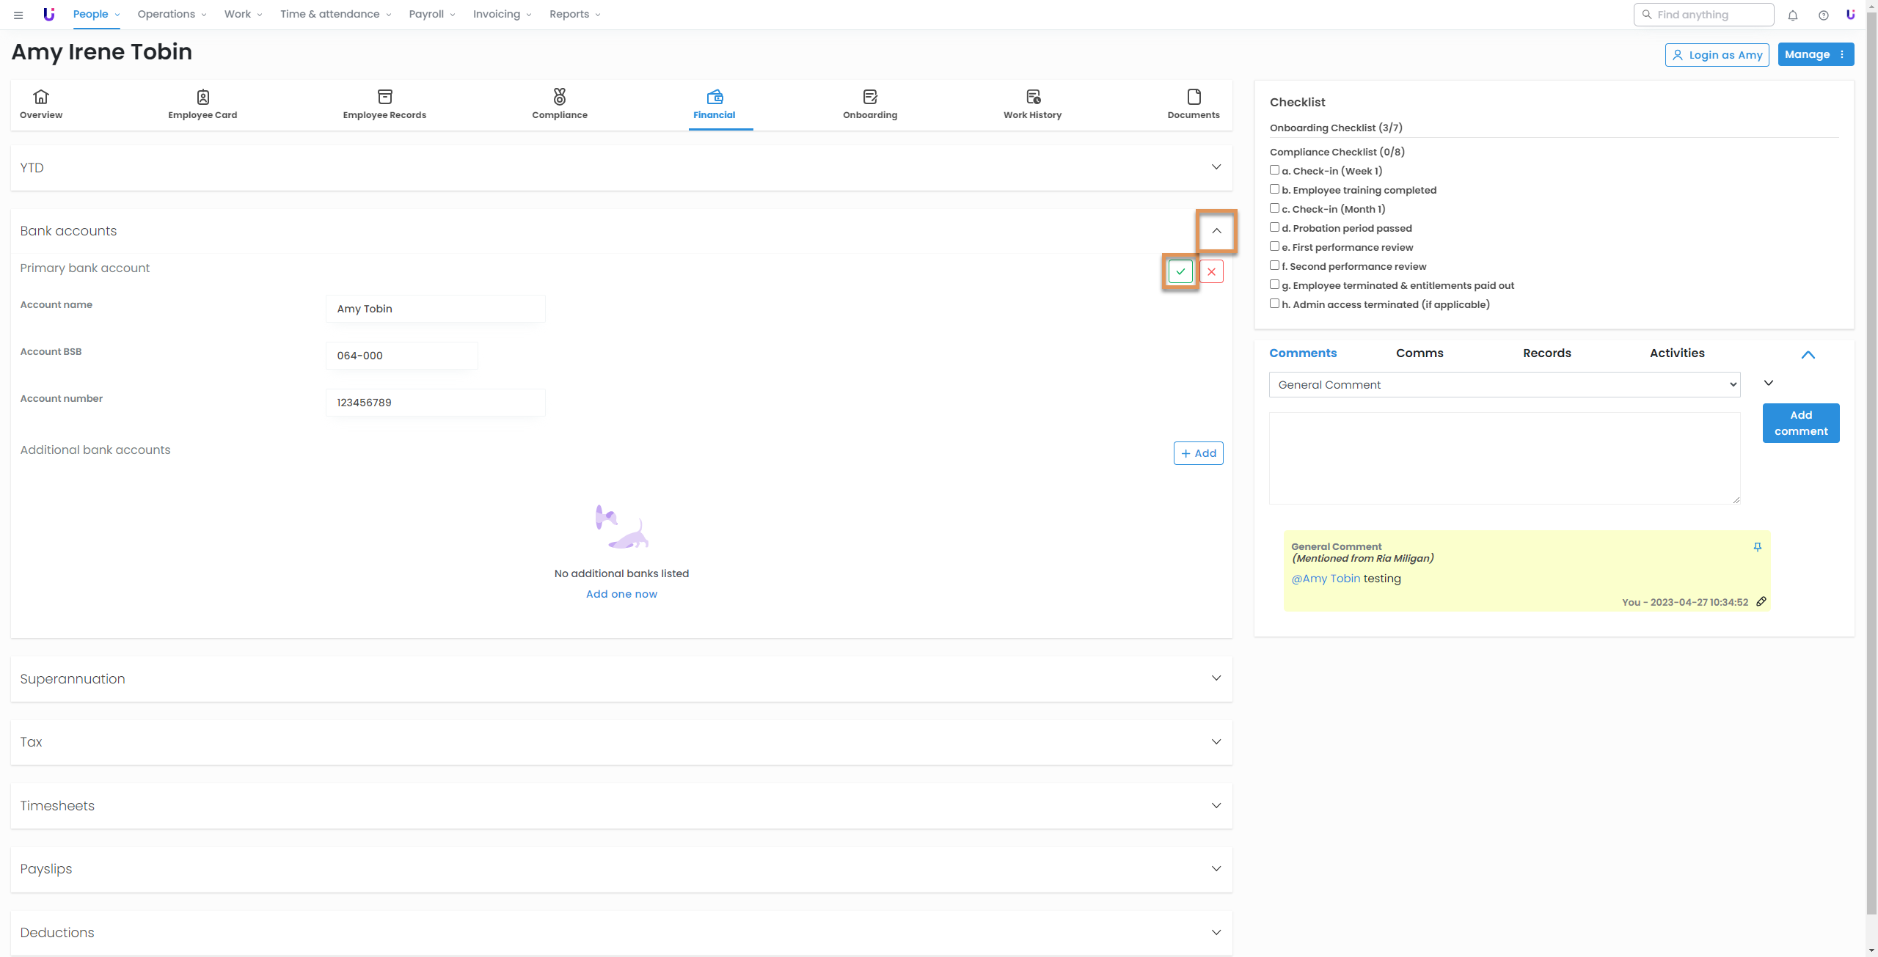Open the notifications bell

click(x=1792, y=15)
